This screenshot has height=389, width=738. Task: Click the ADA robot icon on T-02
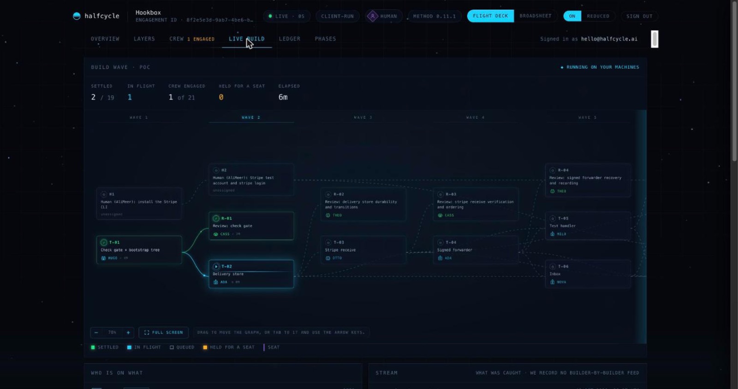pos(215,282)
